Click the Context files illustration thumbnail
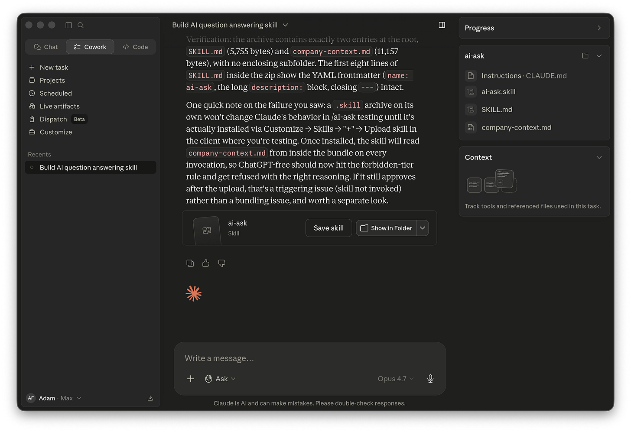Viewport: 631px width, 432px height. [x=491, y=181]
